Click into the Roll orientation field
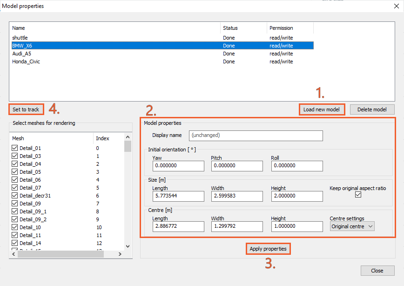This screenshot has width=404, height=286. pyautogui.click(x=297, y=166)
